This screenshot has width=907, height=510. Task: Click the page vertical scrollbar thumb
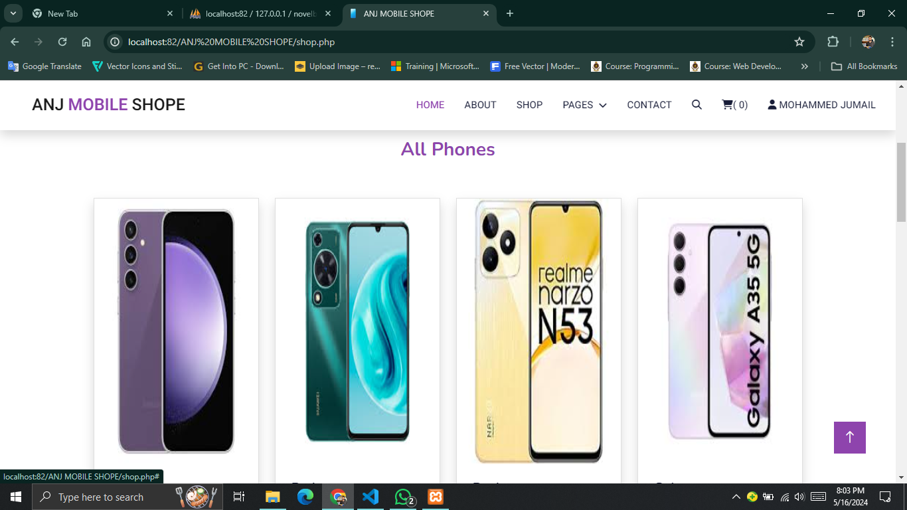point(902,182)
